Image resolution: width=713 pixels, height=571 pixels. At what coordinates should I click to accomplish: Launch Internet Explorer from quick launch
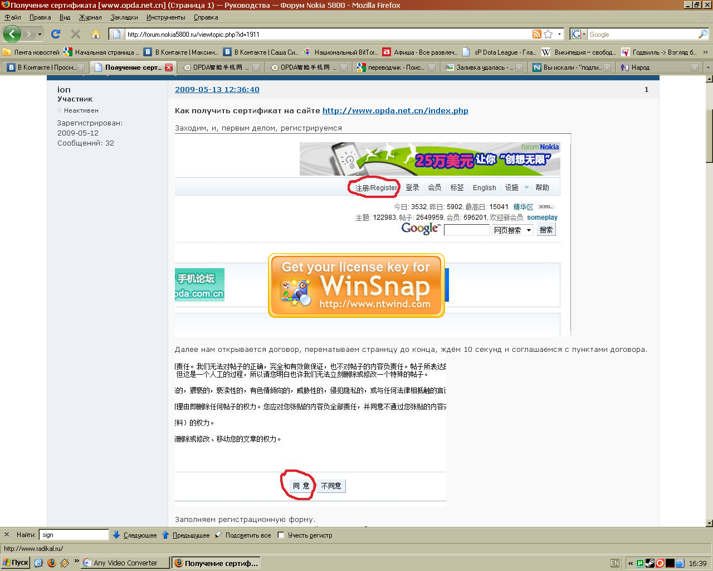[x=38, y=563]
